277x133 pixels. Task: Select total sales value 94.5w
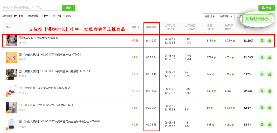click(18, 16)
